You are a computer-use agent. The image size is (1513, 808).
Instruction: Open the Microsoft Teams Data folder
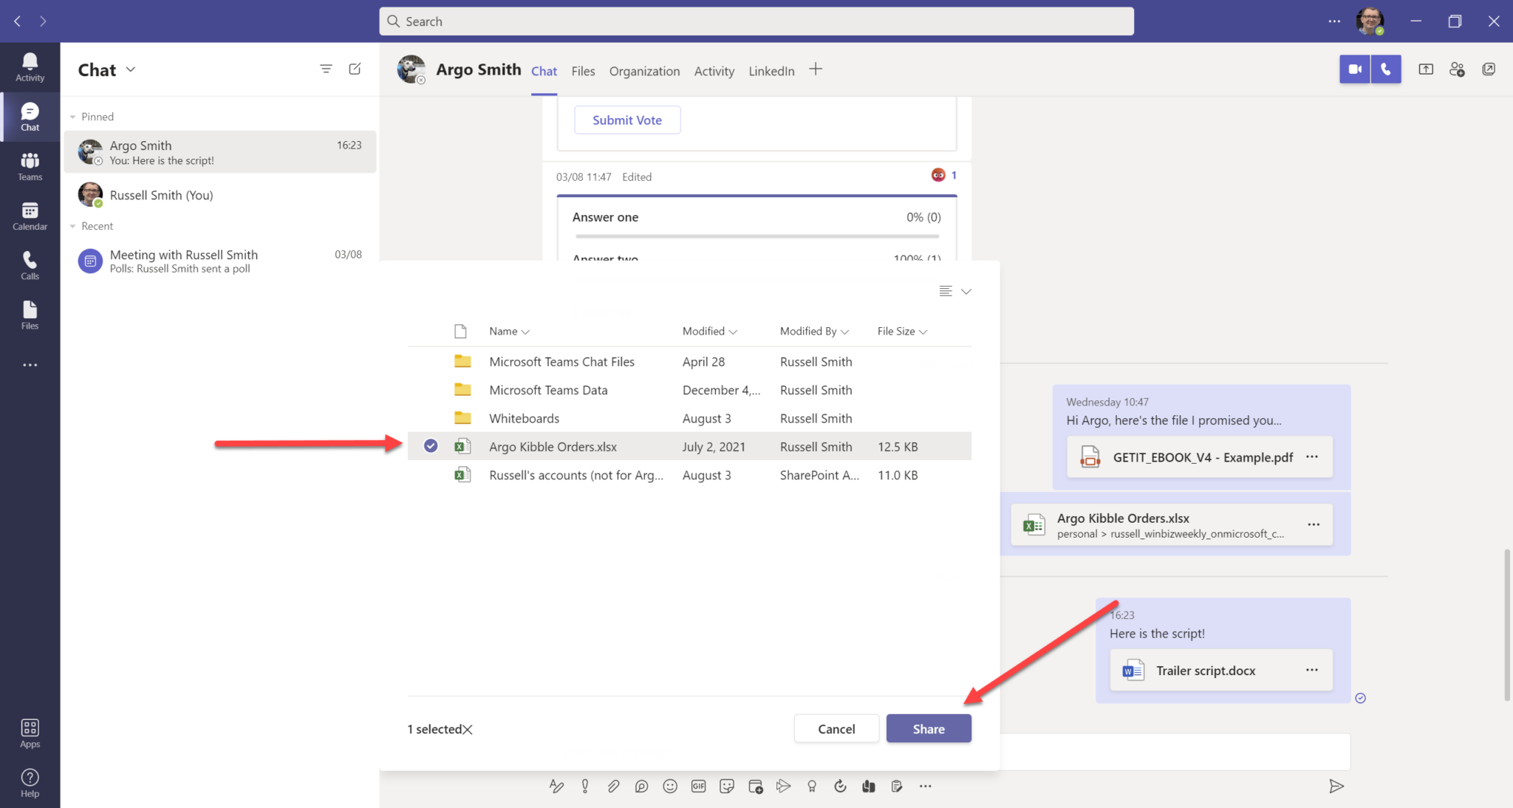[548, 390]
